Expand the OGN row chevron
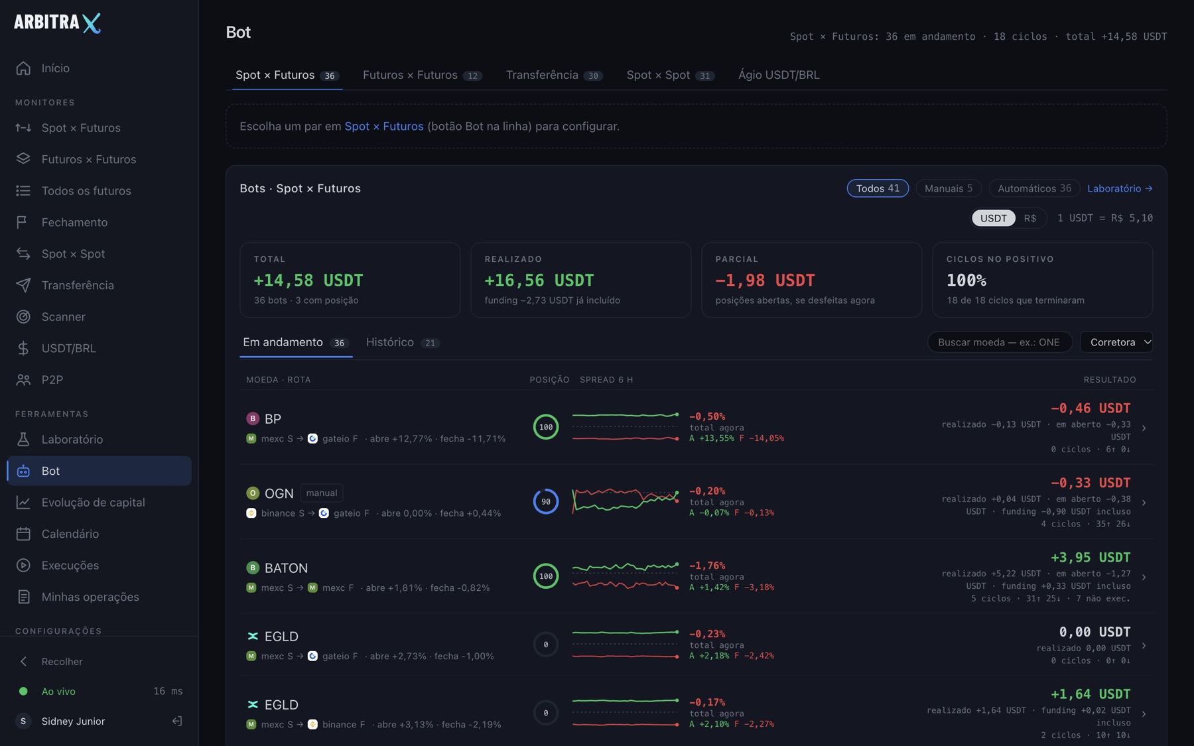The image size is (1194, 746). [x=1144, y=503]
